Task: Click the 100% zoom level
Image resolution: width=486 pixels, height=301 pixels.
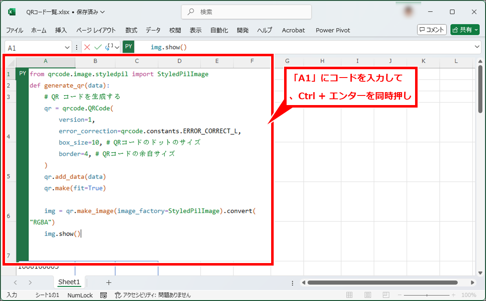Action: click(x=468, y=295)
